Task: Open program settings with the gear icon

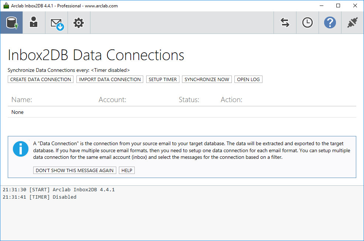Action: coord(79,22)
